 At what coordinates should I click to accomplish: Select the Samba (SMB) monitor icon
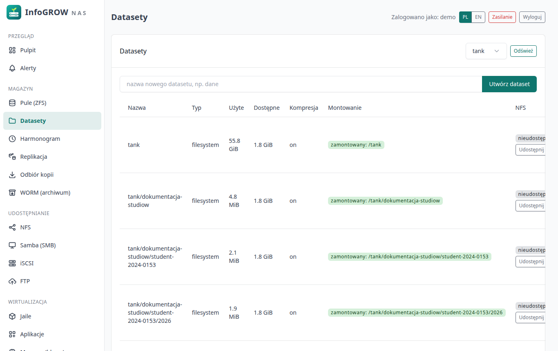pyautogui.click(x=12, y=245)
